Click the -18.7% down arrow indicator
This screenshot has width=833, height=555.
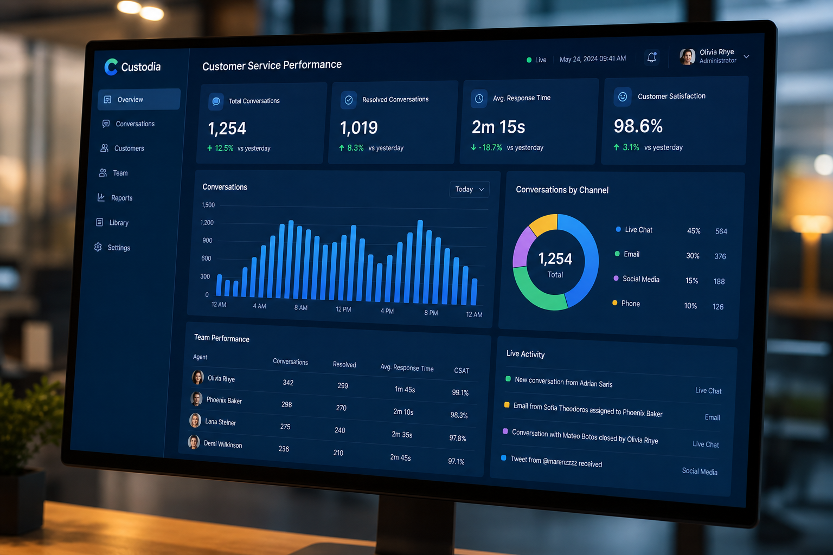[486, 147]
